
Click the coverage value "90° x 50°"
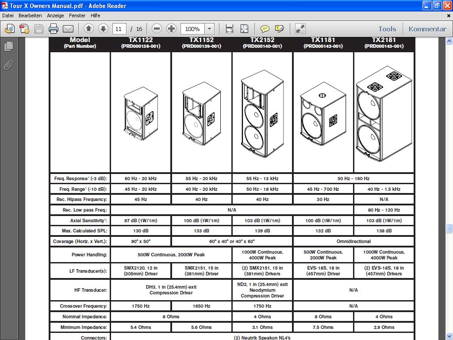point(141,241)
